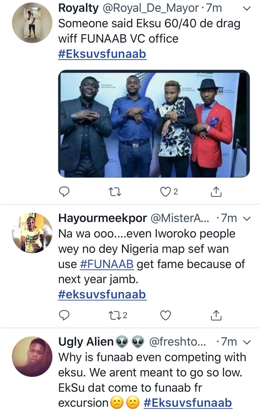
Task: Share Royalty's tweet via share icon
Action: click(x=216, y=192)
